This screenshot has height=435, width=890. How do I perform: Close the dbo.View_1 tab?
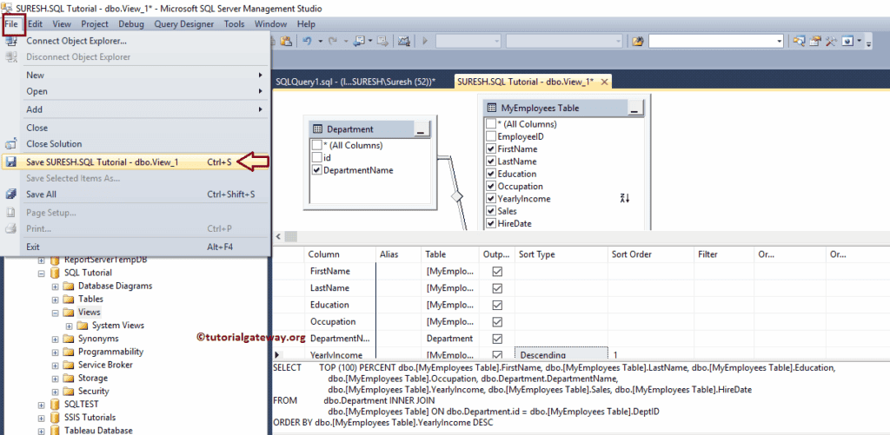[604, 82]
